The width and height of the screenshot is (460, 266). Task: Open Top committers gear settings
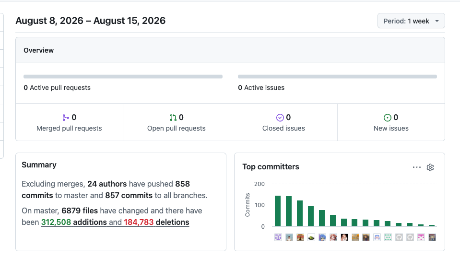[430, 167]
